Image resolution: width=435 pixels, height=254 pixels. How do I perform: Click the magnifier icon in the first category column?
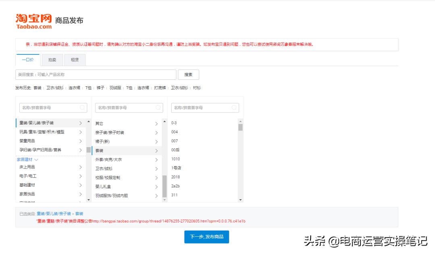pyautogui.click(x=81, y=108)
